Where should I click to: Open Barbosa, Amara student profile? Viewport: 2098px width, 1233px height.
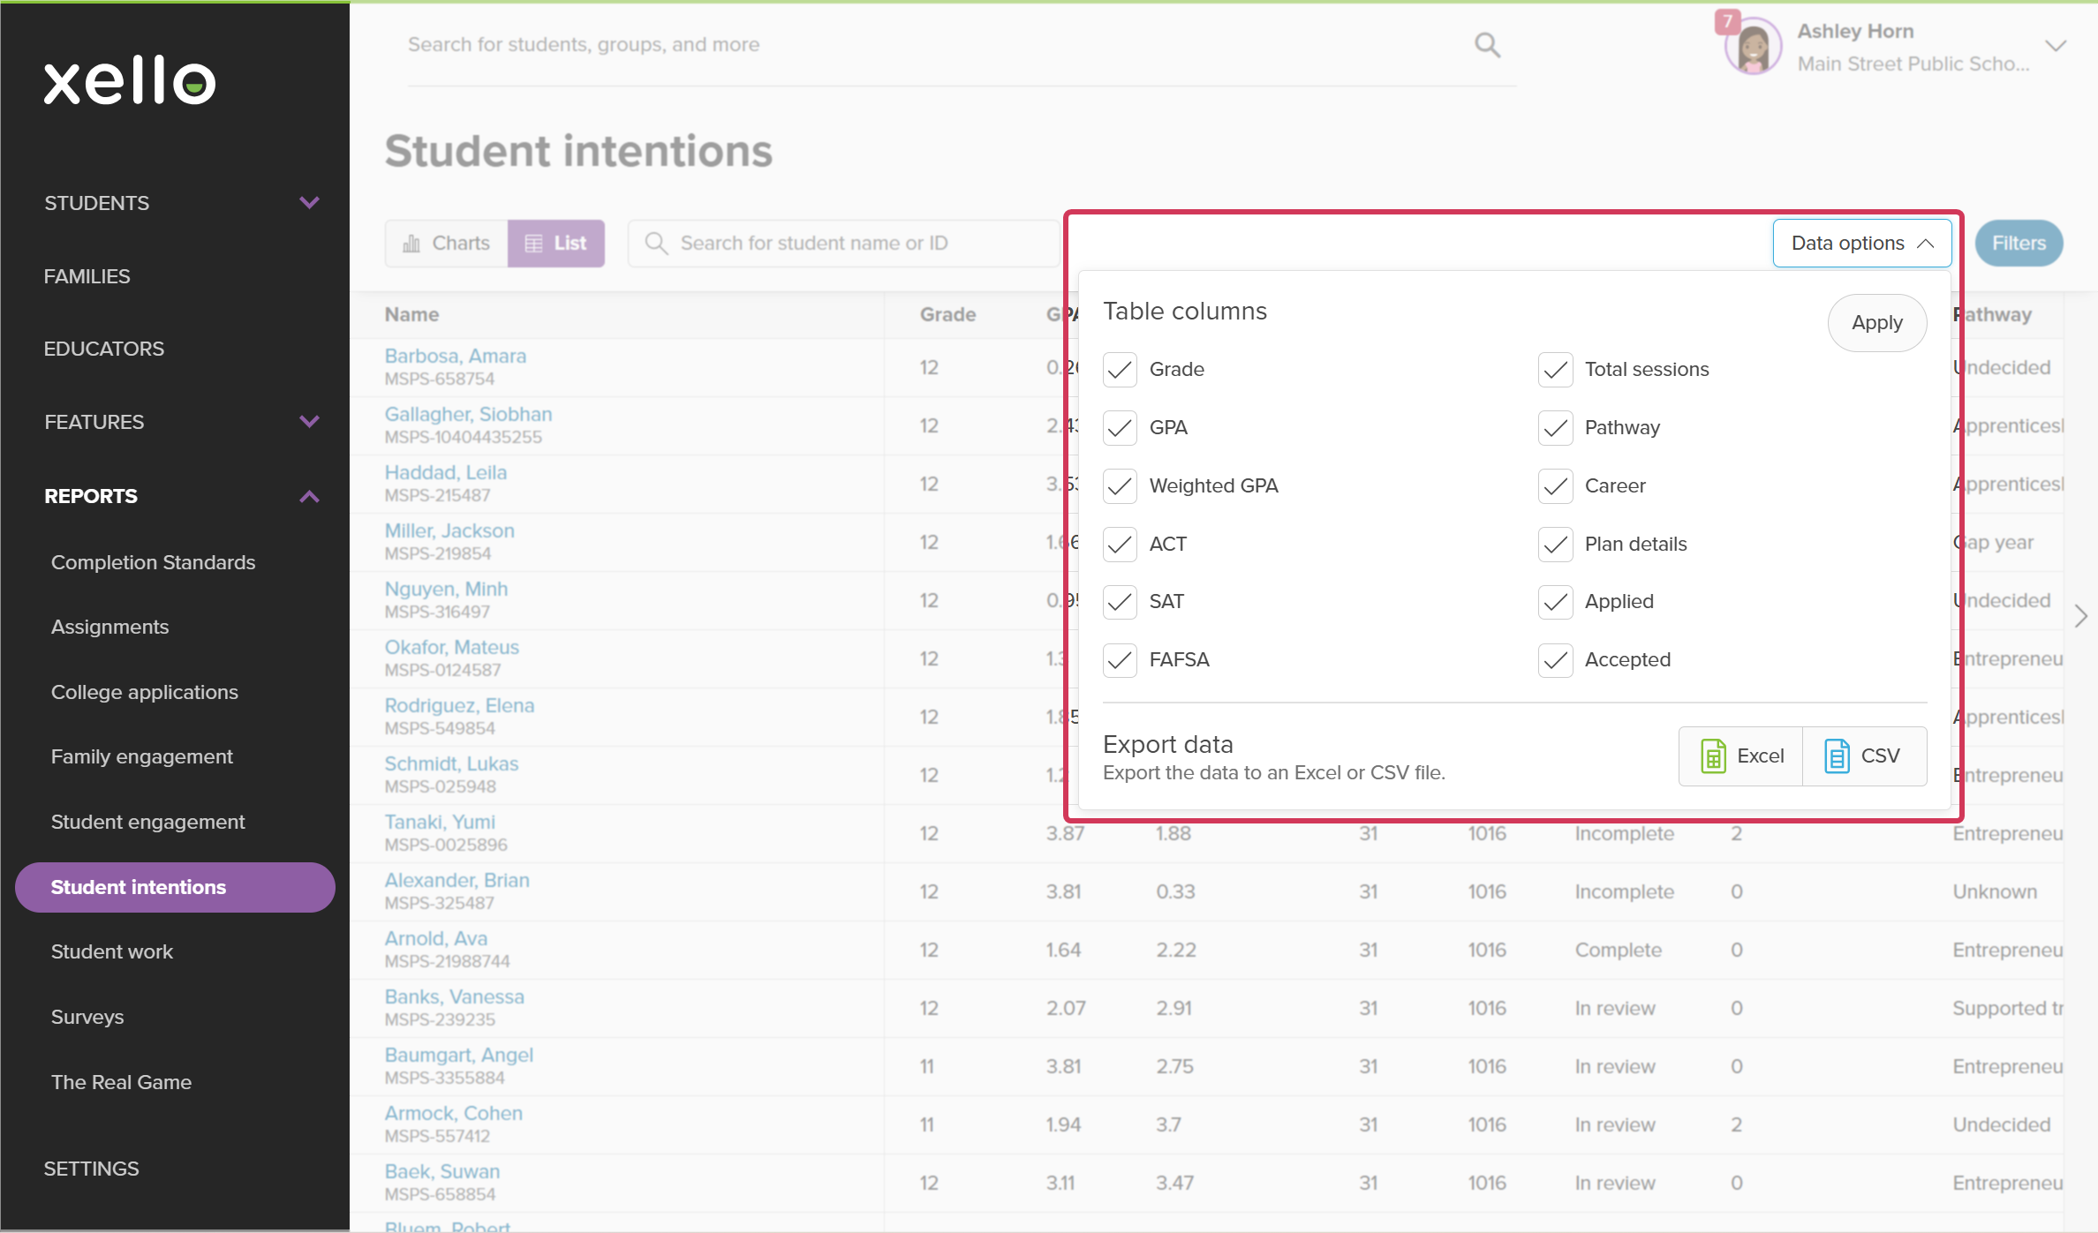[x=456, y=357]
